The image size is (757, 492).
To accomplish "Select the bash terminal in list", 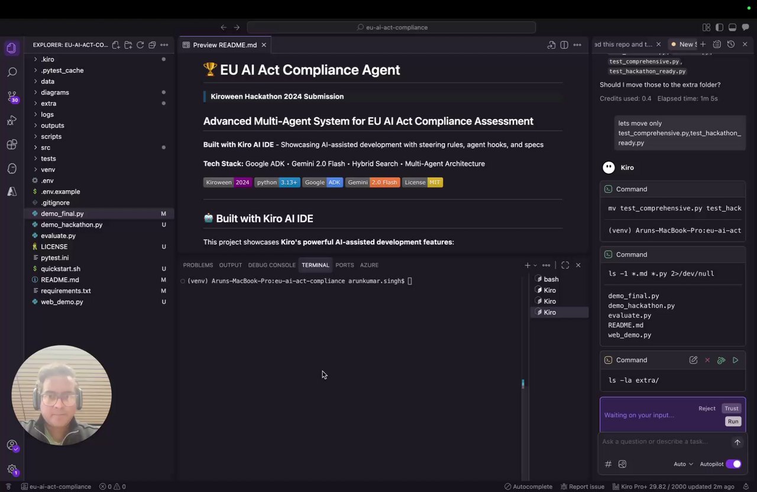I will [x=559, y=279].
